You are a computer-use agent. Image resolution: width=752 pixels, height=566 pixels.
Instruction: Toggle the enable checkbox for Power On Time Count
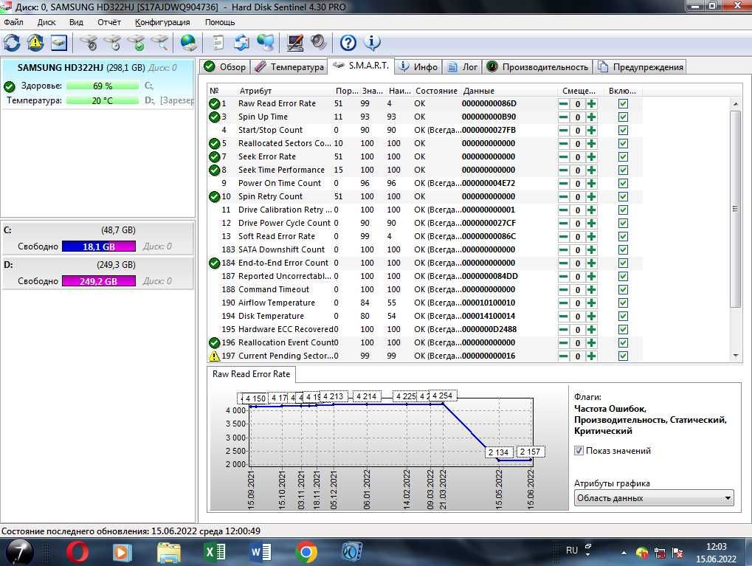[x=623, y=183]
